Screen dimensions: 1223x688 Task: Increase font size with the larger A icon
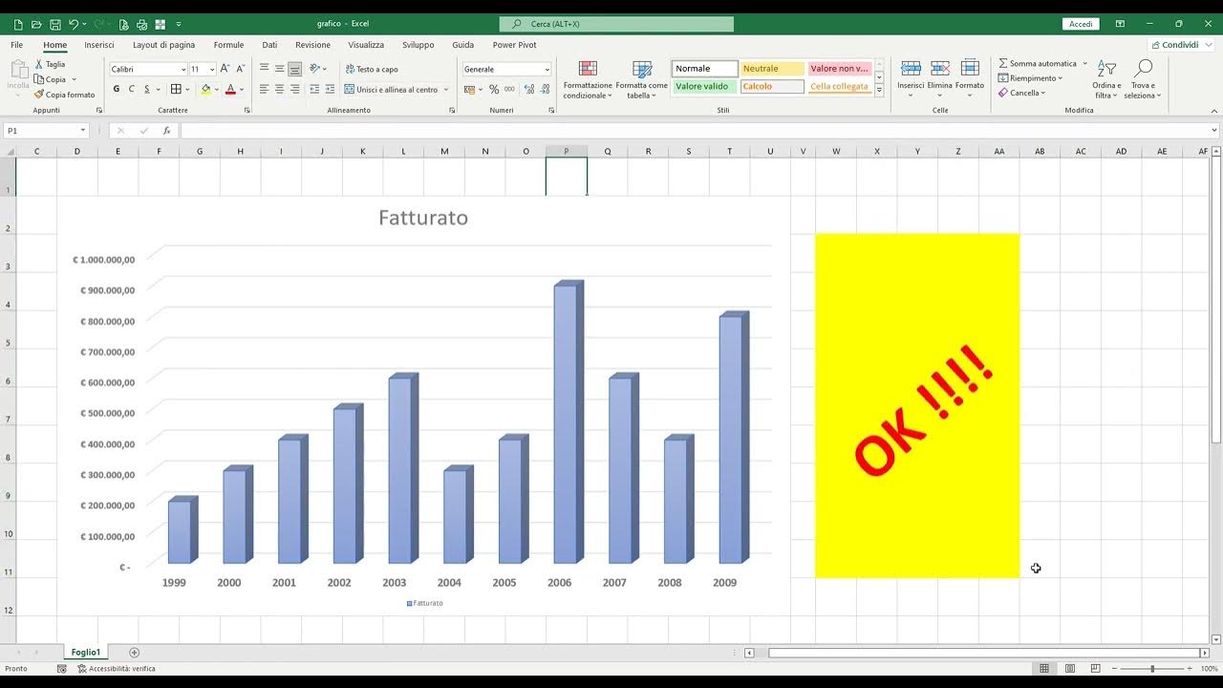point(225,69)
